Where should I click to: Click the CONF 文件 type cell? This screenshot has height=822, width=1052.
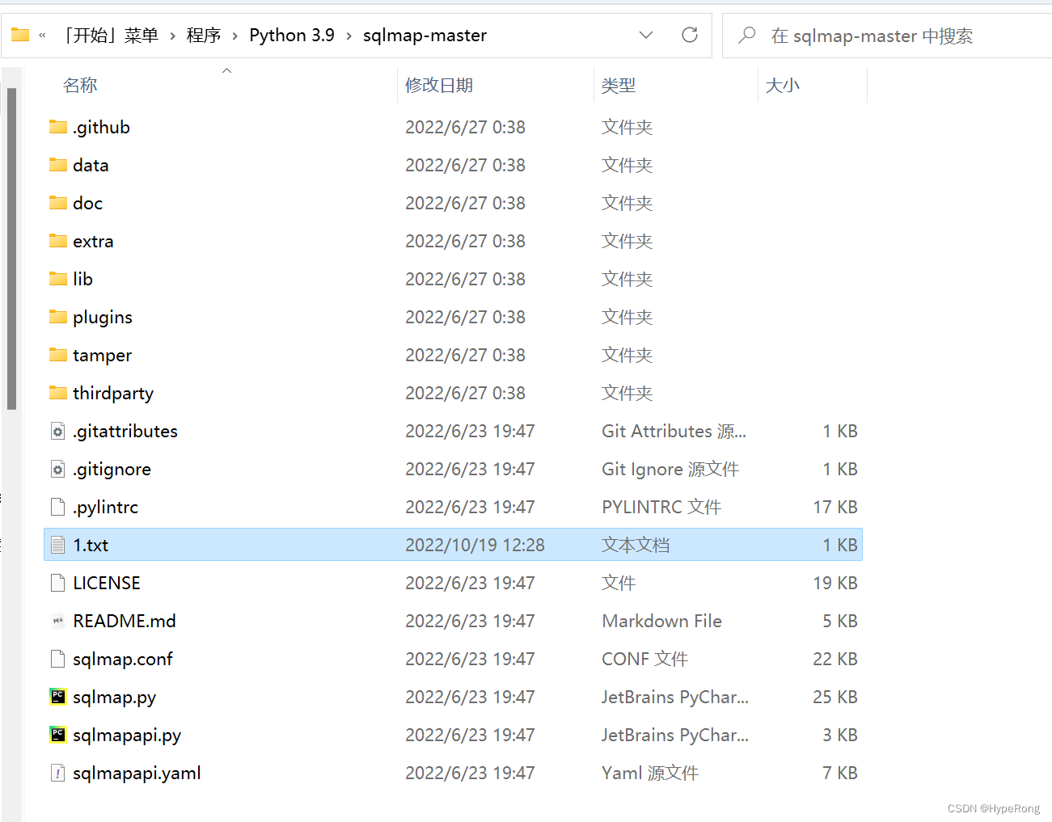pyautogui.click(x=644, y=659)
